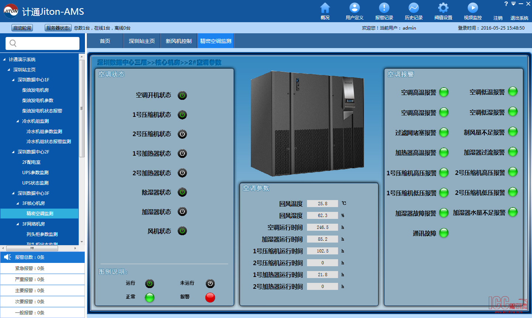Collapse 计通演示系统 tree root
Viewport: 532px width, 318px height.
tap(4, 59)
